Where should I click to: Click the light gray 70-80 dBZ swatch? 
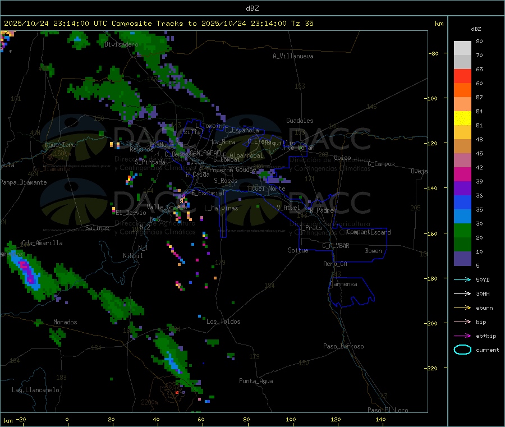pyautogui.click(x=462, y=48)
